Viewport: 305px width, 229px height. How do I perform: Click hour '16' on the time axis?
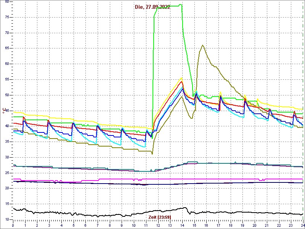click(x=206, y=226)
